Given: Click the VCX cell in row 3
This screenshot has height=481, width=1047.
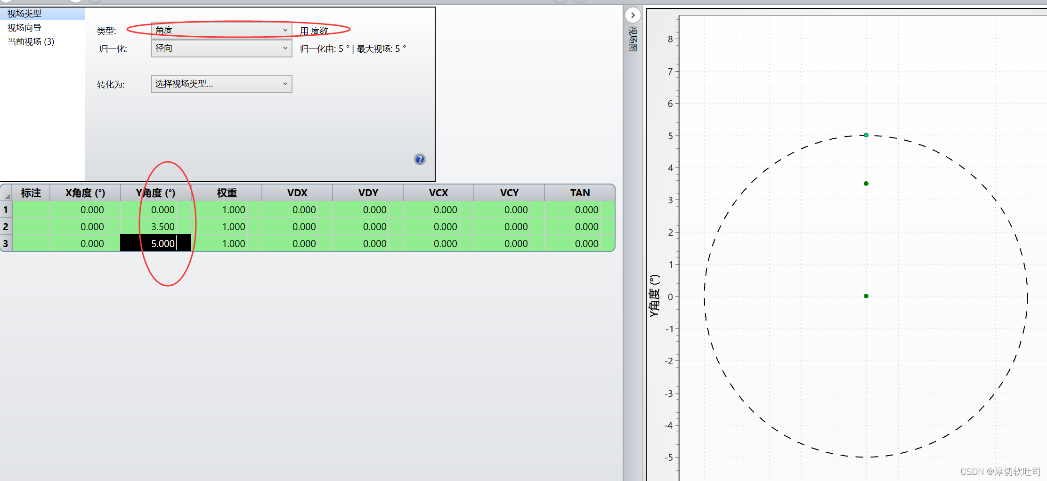Looking at the screenshot, I should (x=438, y=243).
